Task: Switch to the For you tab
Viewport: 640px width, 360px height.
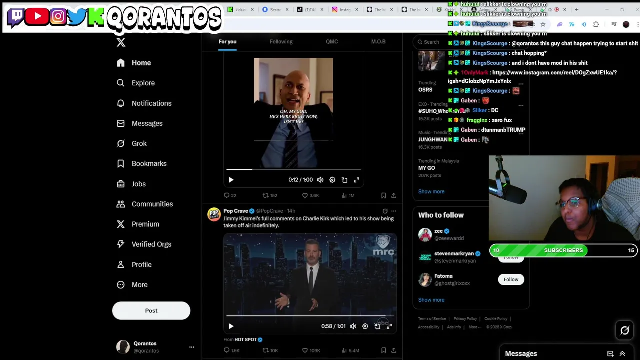Action: (227, 42)
